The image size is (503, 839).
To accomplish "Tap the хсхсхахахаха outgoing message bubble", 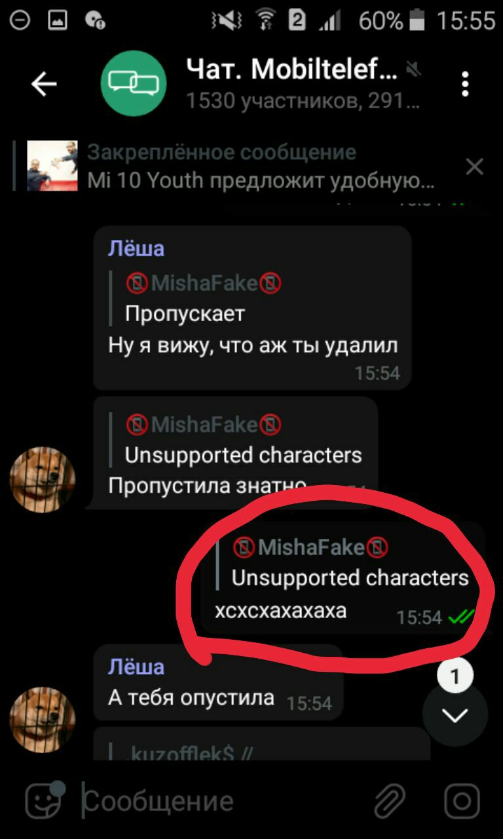I will (343, 578).
